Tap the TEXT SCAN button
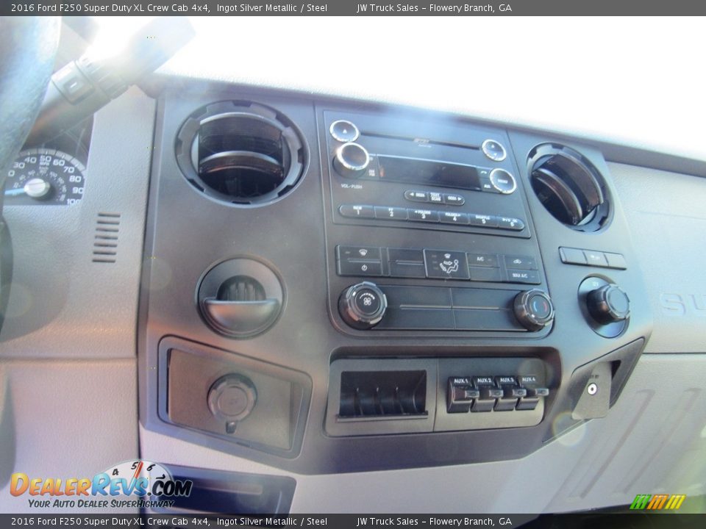This screenshot has width=706, height=529. coord(435,198)
